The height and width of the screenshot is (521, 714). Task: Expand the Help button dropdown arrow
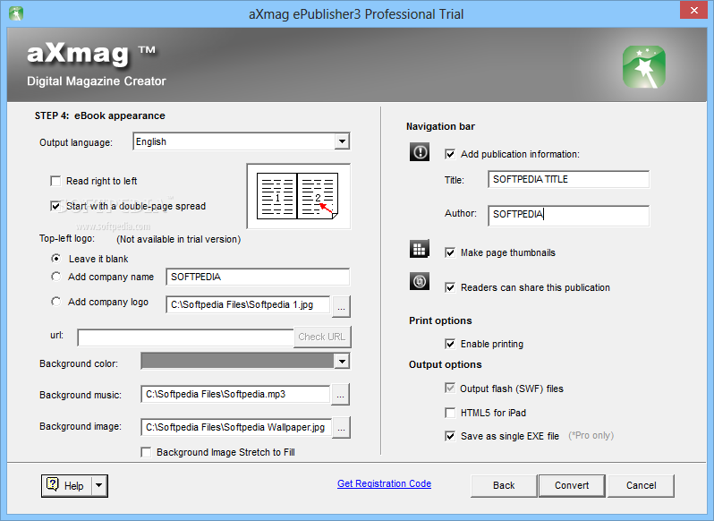[x=98, y=485]
